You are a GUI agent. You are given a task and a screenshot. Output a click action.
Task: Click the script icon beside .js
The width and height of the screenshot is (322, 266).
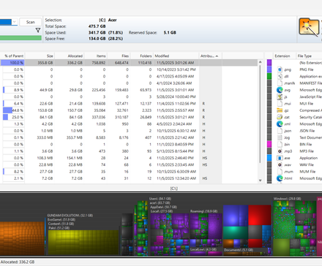click(x=280, y=97)
